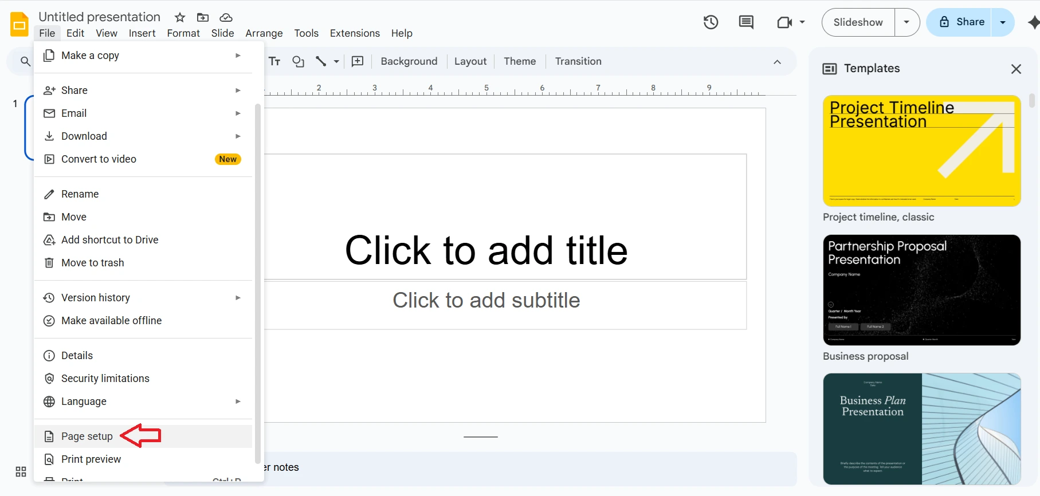This screenshot has height=496, width=1040.
Task: Click the Layout button
Action: (x=470, y=61)
